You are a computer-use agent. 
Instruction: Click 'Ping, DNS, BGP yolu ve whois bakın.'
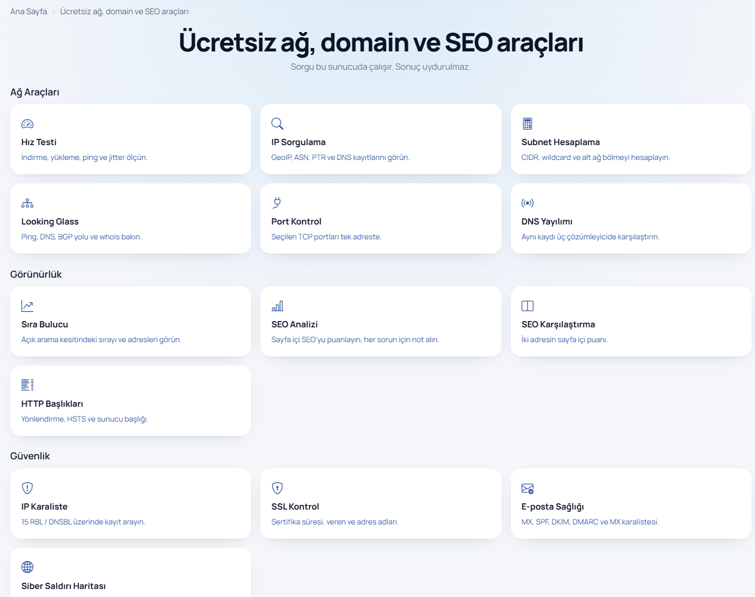pyautogui.click(x=81, y=237)
